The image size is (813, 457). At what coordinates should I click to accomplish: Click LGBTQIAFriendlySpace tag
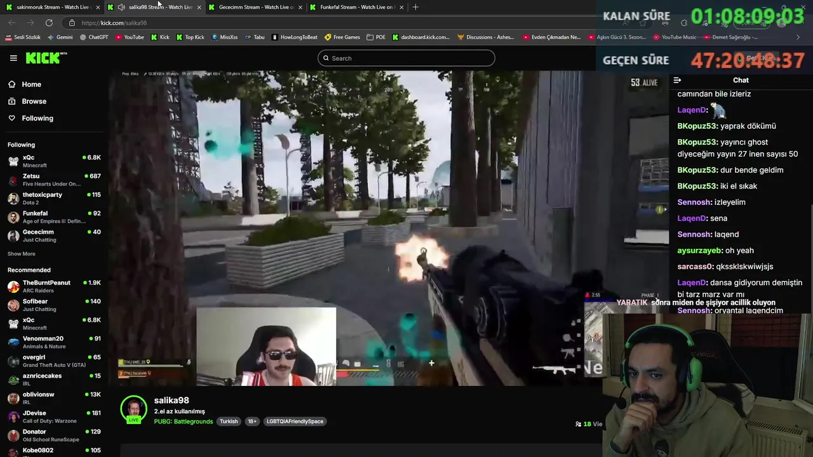tap(295, 421)
